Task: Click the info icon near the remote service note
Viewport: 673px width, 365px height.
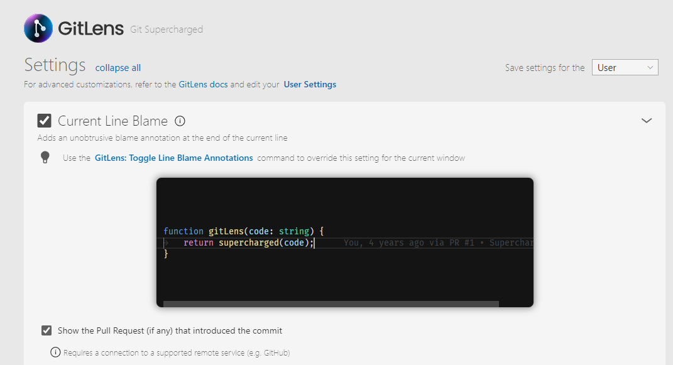Action: click(x=56, y=352)
